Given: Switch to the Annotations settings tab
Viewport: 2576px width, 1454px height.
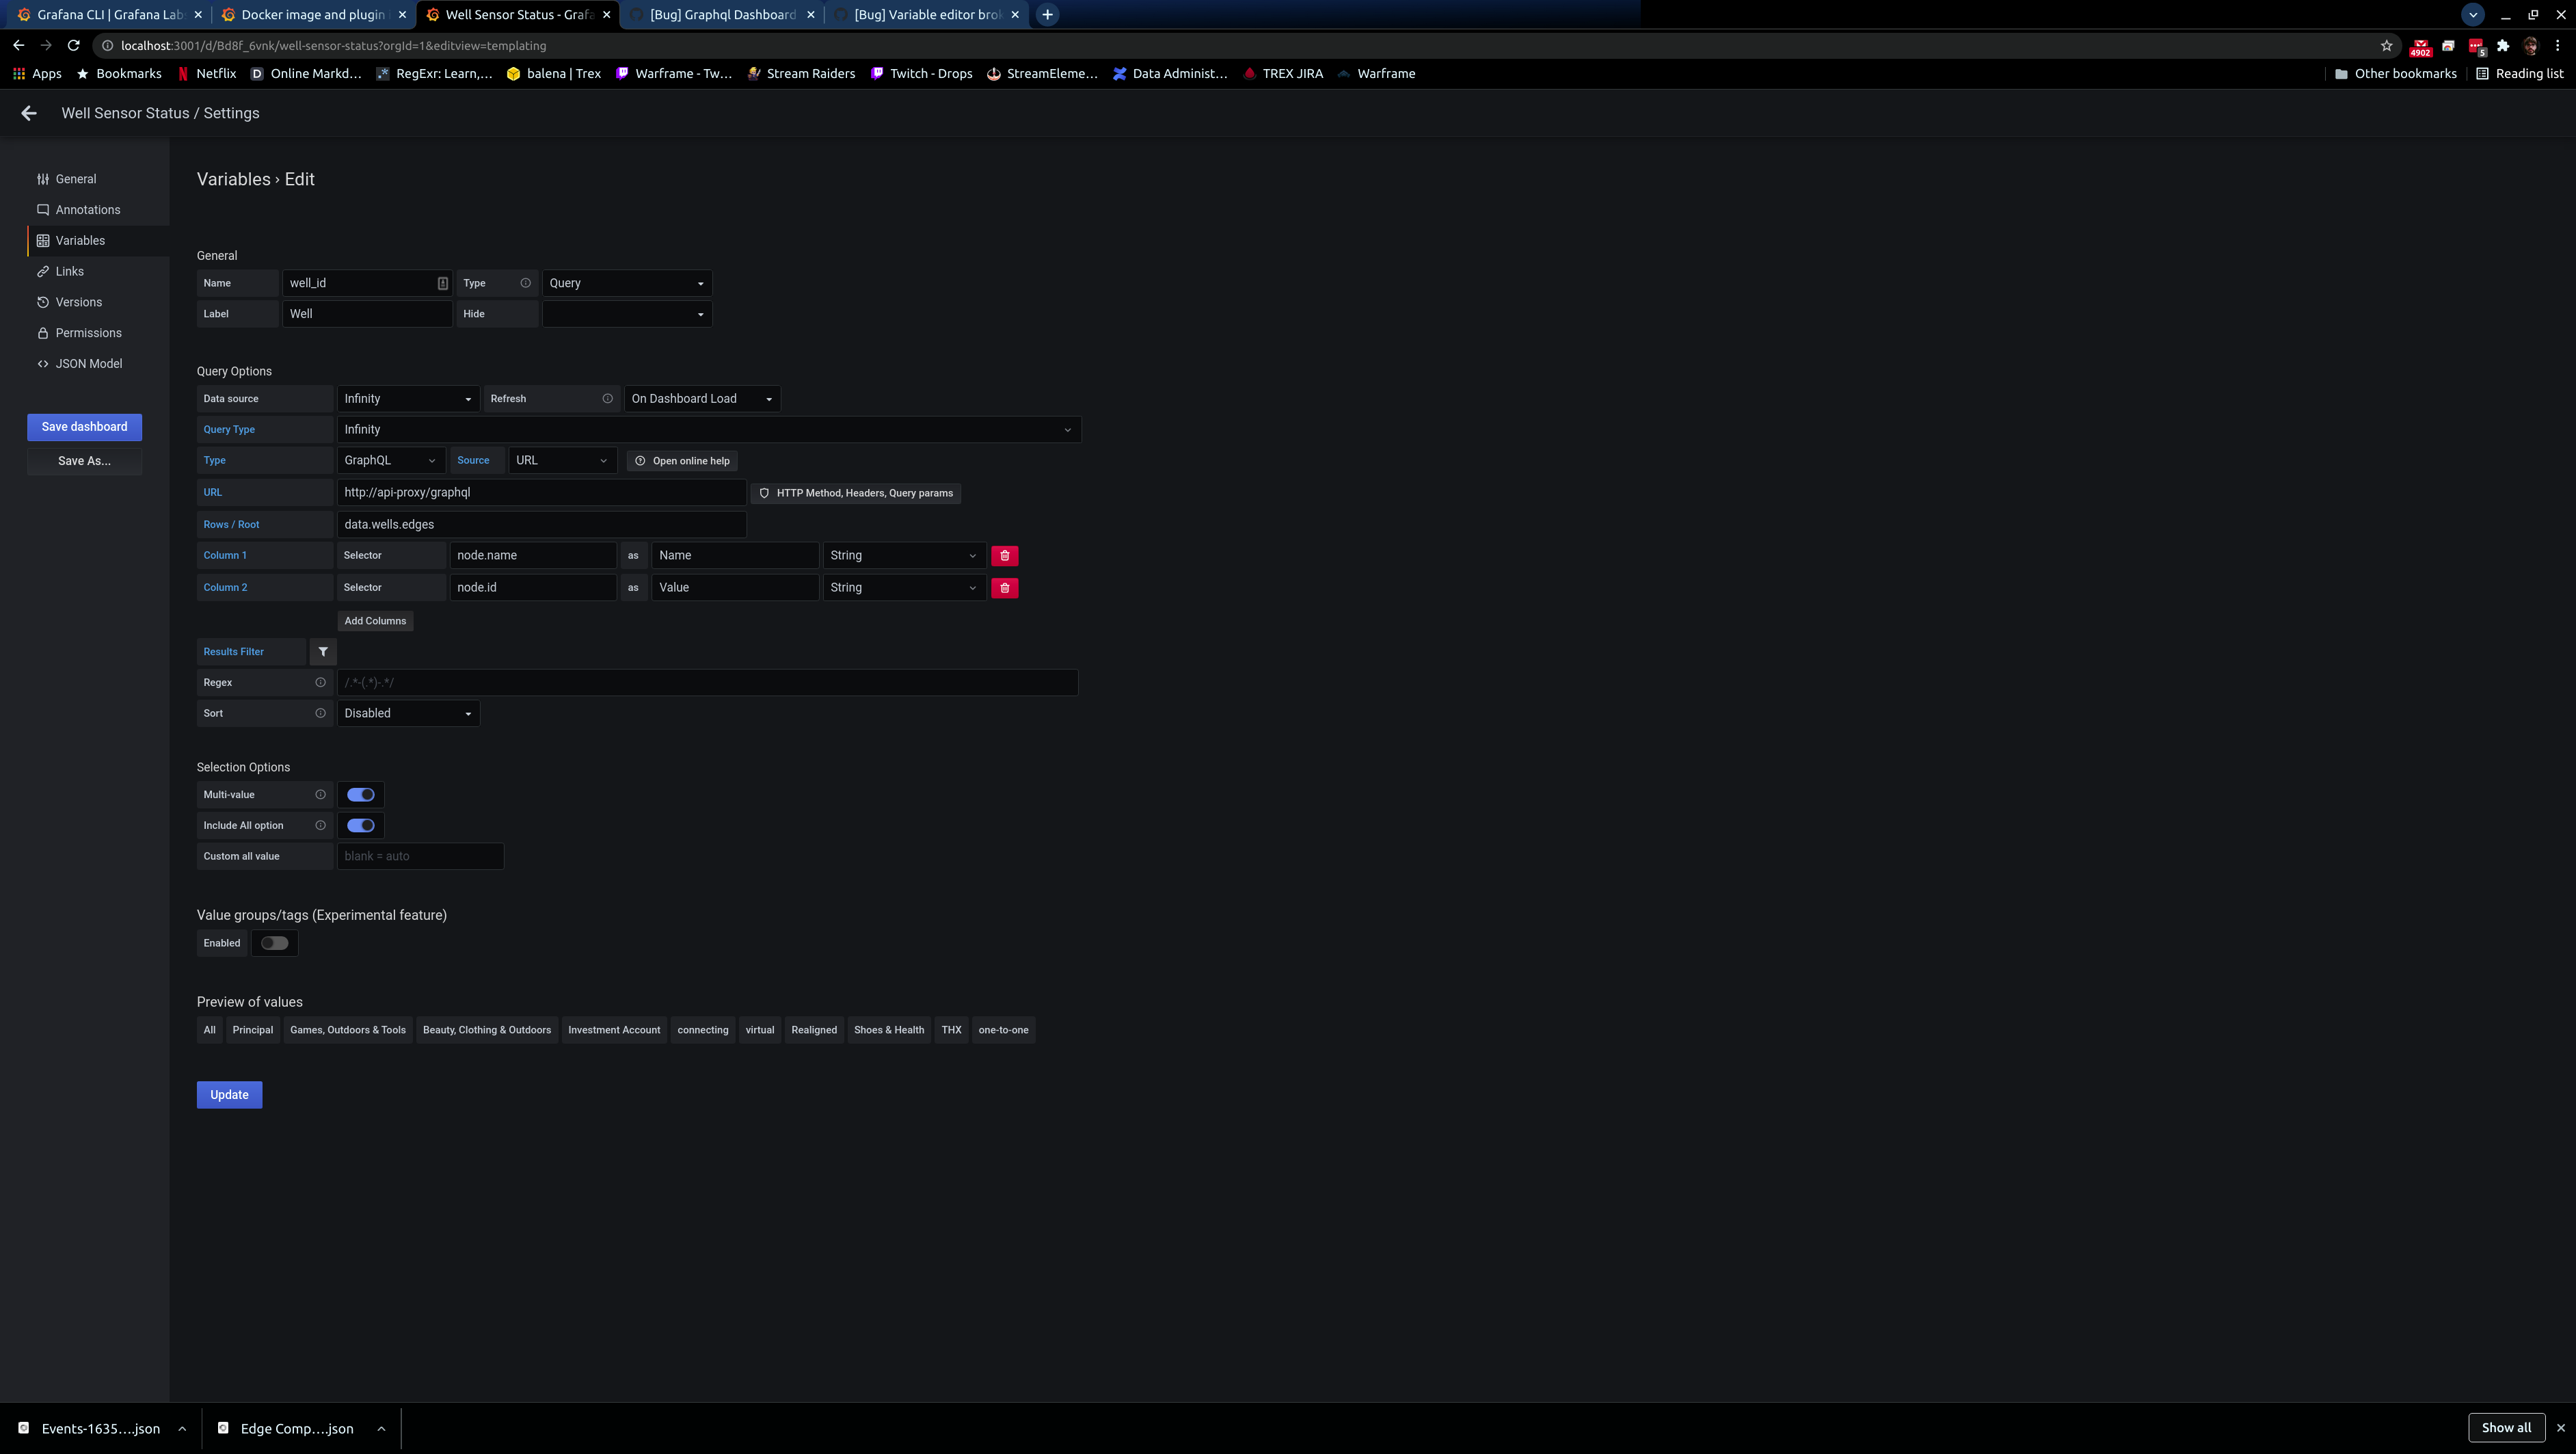Looking at the screenshot, I should [x=87, y=210].
